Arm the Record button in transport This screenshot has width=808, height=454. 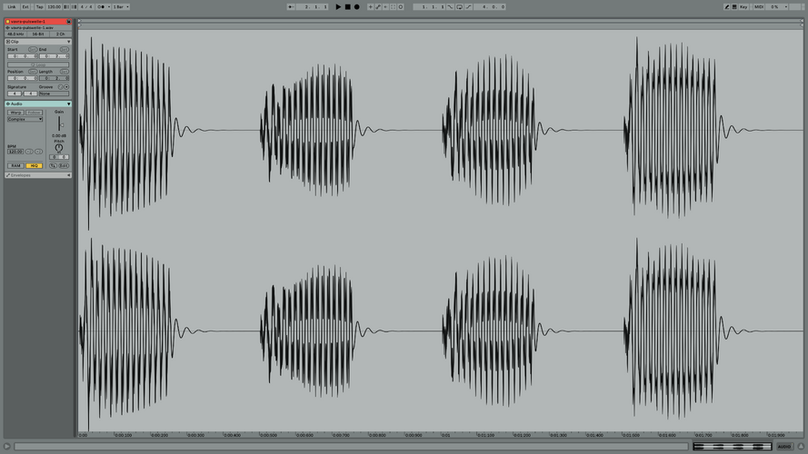(356, 6)
